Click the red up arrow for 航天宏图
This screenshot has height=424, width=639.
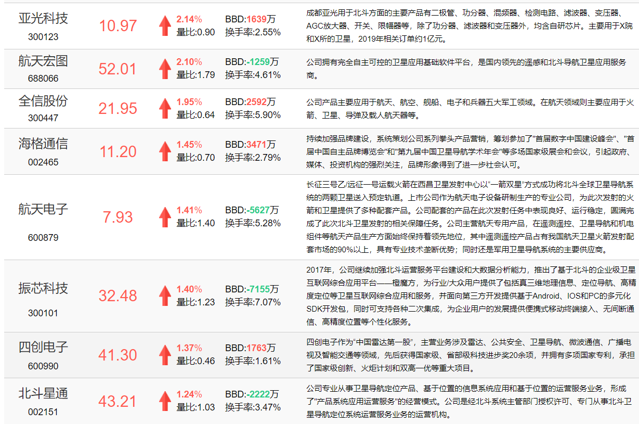coord(165,69)
